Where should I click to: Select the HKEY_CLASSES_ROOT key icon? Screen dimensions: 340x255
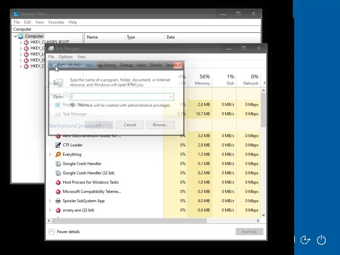click(26, 42)
